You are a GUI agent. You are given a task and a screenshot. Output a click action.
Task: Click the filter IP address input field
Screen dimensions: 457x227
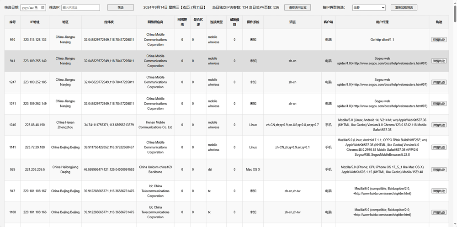[81, 8]
